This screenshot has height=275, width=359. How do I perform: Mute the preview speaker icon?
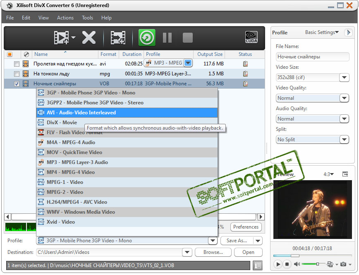[297, 264]
